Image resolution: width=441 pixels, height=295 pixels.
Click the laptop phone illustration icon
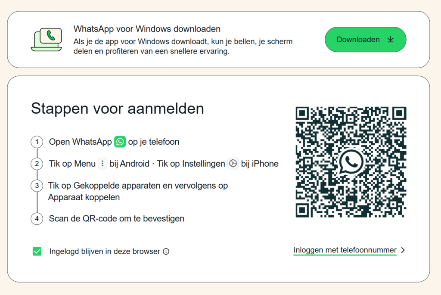47,40
